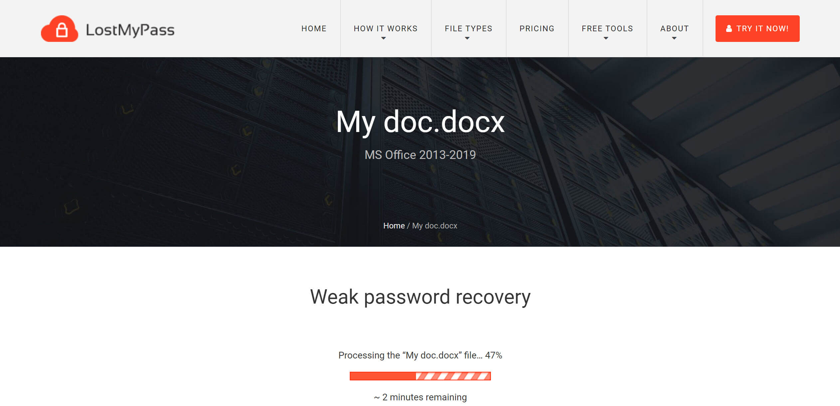The height and width of the screenshot is (406, 840).
Task: Select the PRICING menu item
Action: (x=537, y=28)
